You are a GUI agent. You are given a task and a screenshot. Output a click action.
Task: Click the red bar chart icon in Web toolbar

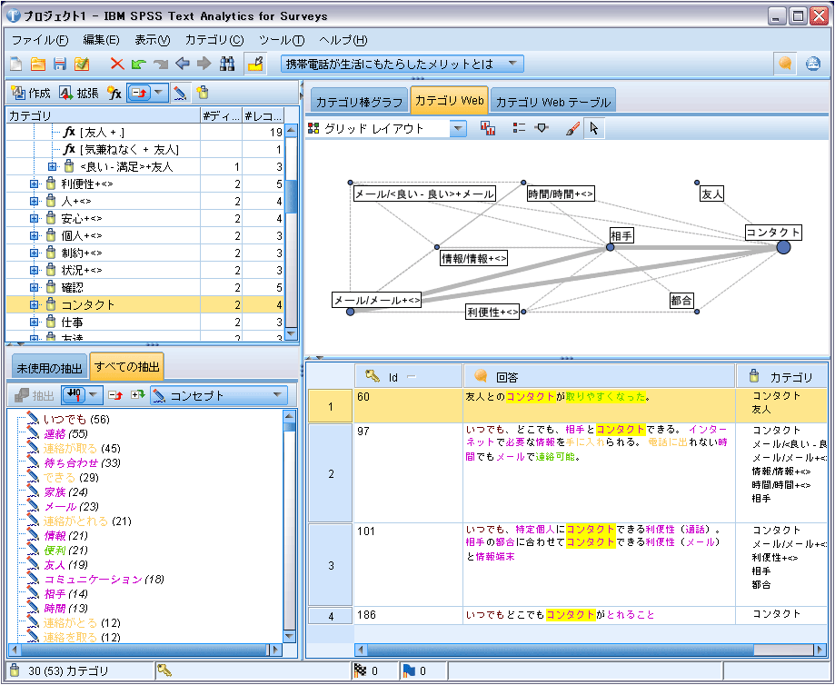488,128
